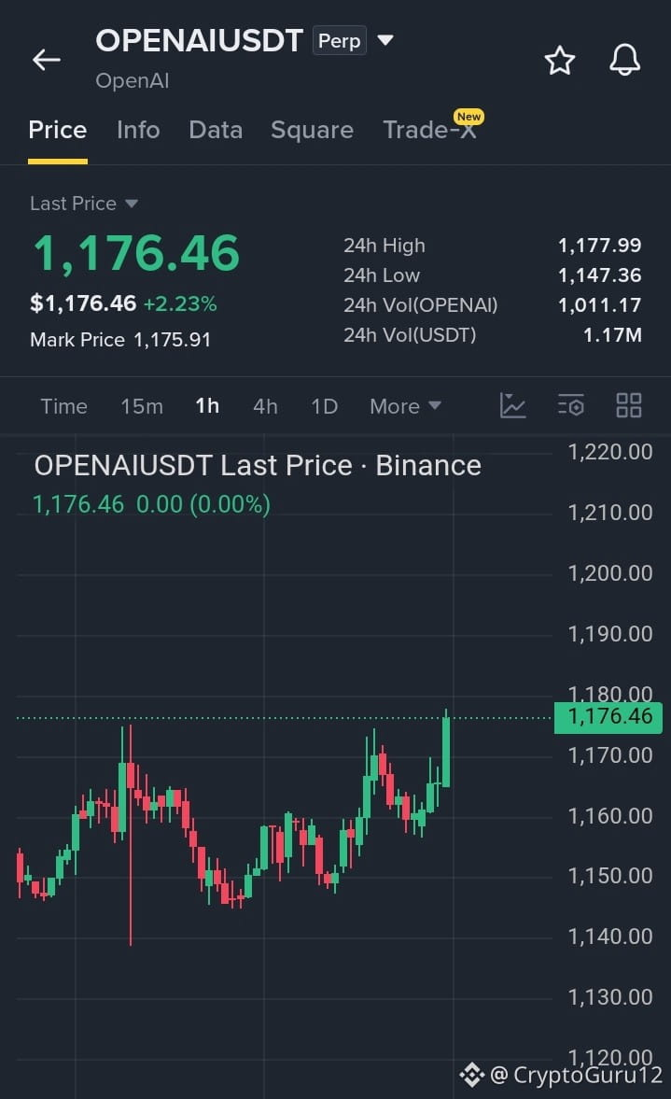Viewport: 671px width, 1099px height.
Task: Select the 1D chart interval
Action: tap(324, 406)
